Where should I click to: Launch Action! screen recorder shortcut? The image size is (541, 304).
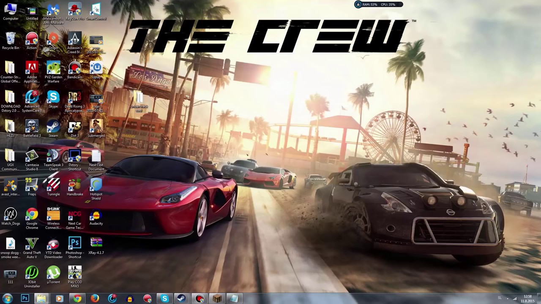click(32, 41)
